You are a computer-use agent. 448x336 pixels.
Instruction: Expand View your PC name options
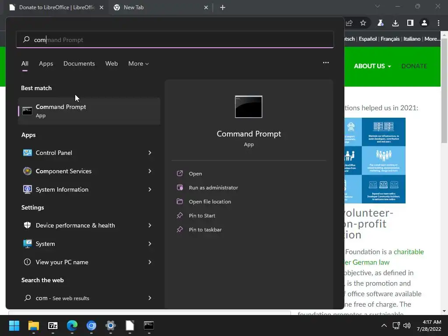pos(150,262)
